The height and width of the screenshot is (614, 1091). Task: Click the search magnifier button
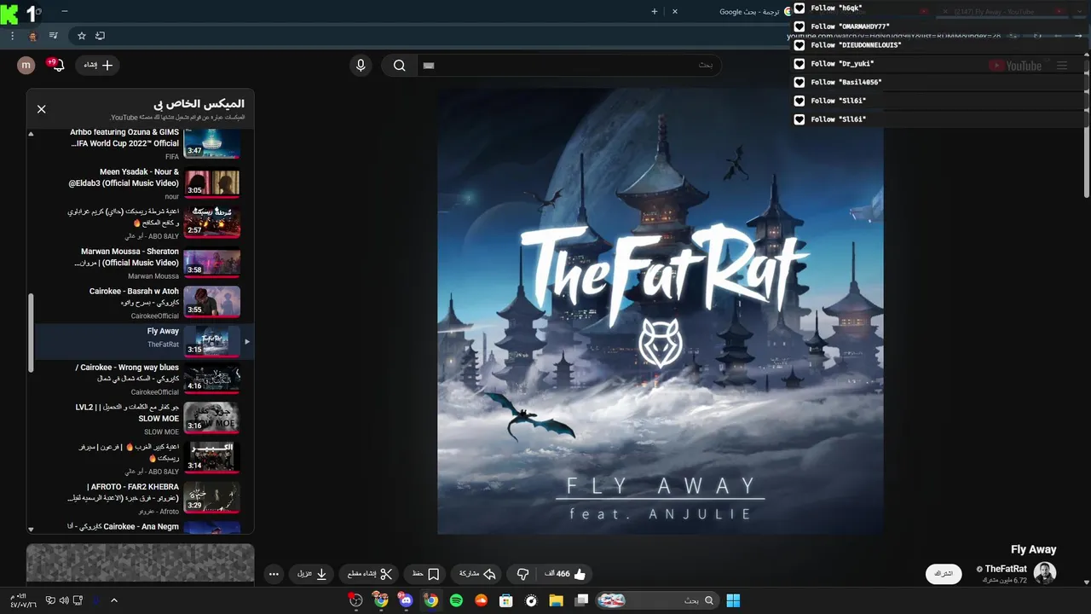pos(399,66)
